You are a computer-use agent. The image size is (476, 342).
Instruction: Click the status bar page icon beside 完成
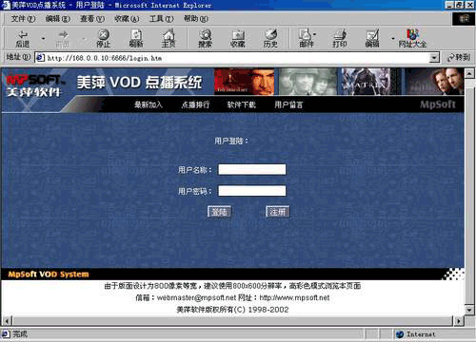pyautogui.click(x=6, y=333)
